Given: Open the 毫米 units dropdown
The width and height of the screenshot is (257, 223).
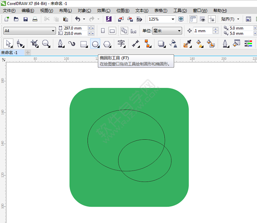Looking at the screenshot, I should [178, 31].
